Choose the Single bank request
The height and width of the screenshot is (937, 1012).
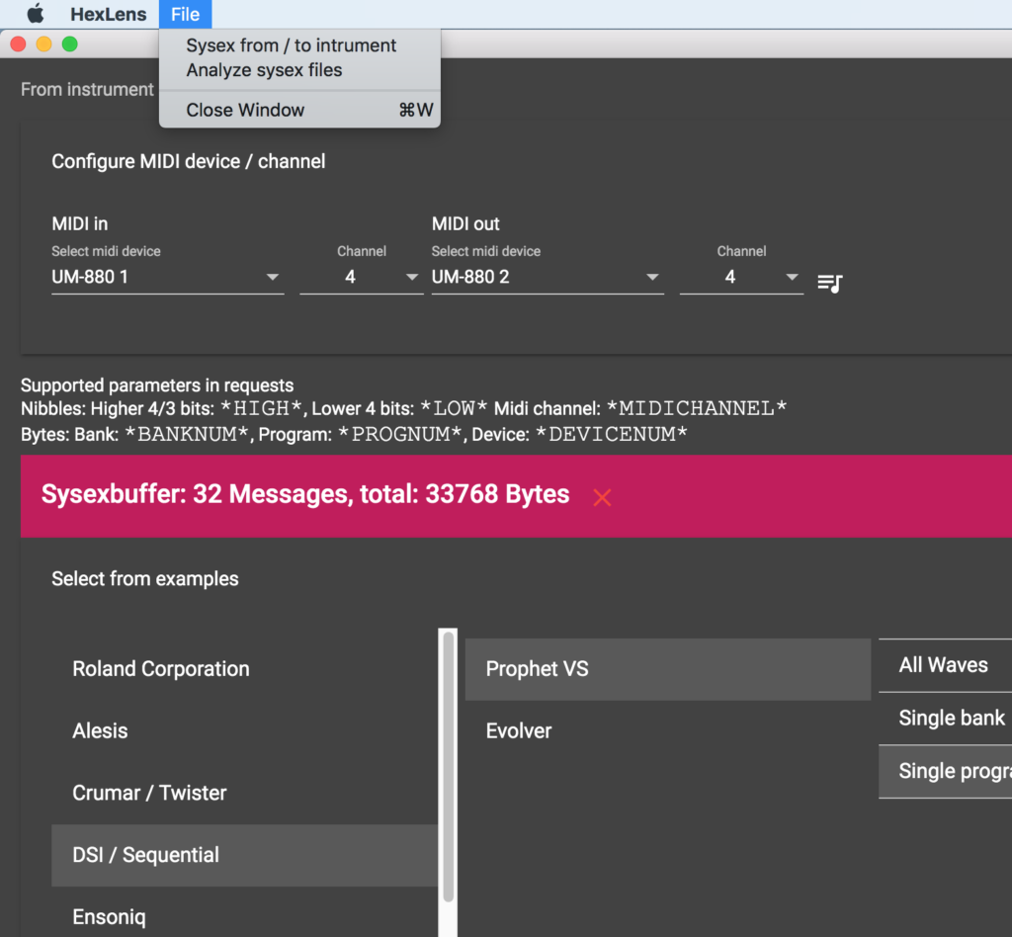click(945, 719)
